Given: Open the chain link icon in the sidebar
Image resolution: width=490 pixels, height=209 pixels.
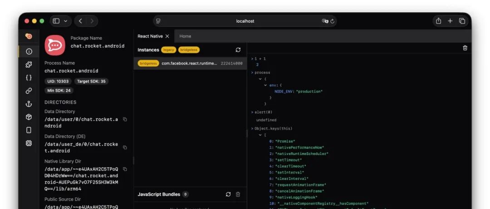Looking at the screenshot, I should pyautogui.click(x=29, y=91).
